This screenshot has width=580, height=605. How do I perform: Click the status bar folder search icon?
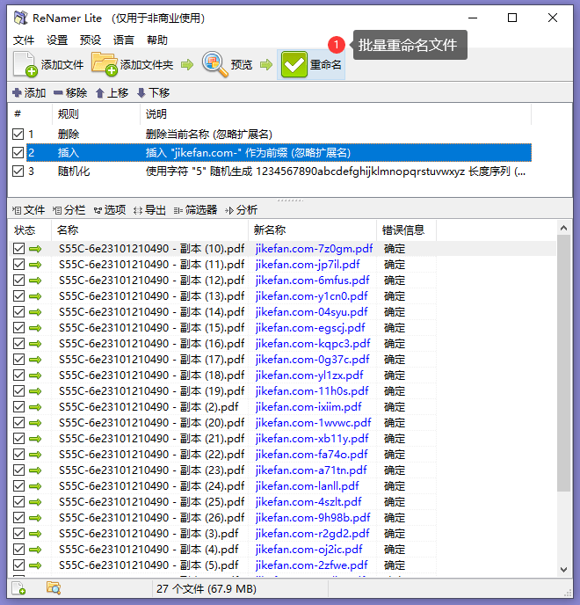coord(54,588)
